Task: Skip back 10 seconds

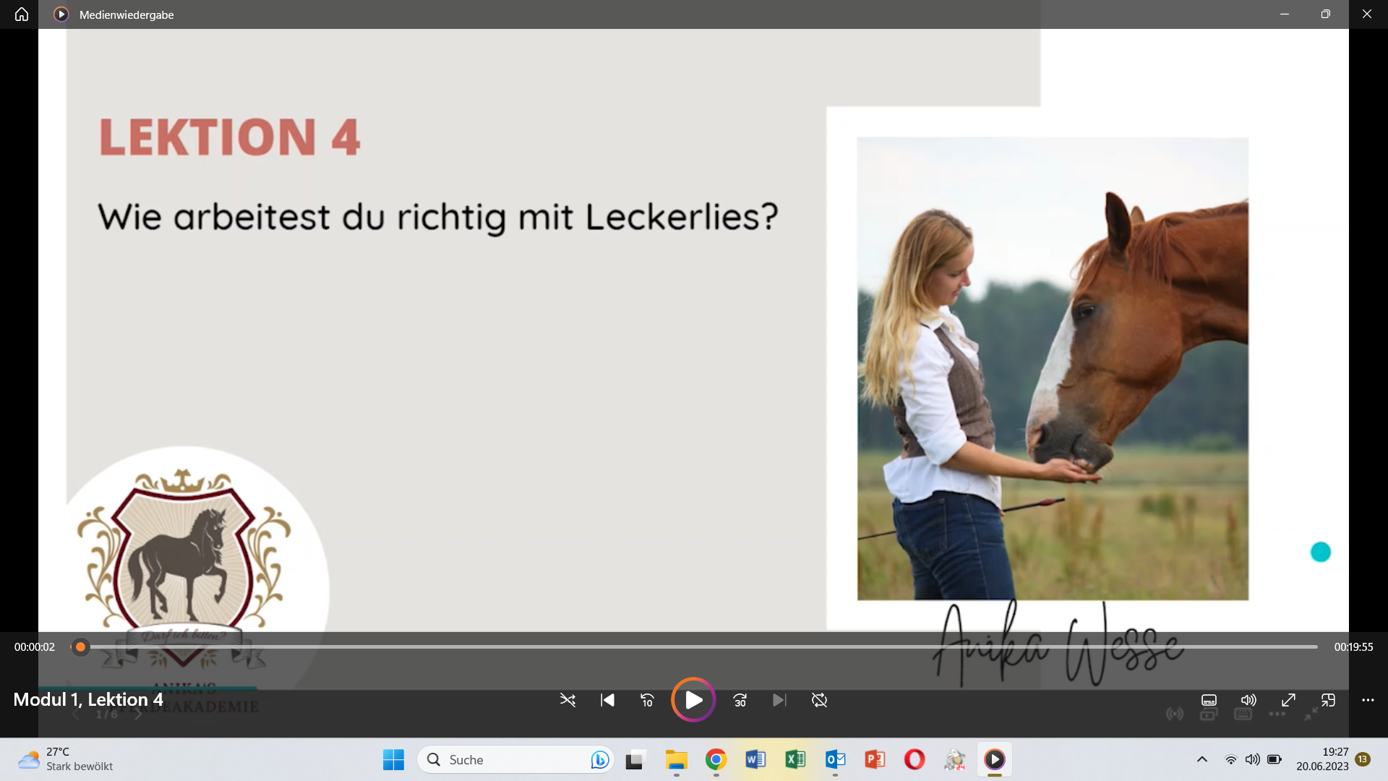Action: (647, 700)
